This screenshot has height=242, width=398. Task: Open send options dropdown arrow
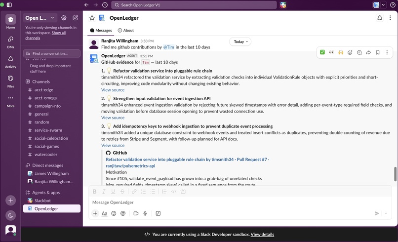(386, 213)
